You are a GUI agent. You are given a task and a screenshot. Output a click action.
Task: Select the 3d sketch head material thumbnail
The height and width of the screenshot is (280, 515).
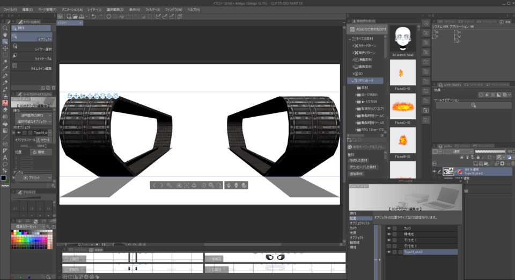pyautogui.click(x=402, y=39)
